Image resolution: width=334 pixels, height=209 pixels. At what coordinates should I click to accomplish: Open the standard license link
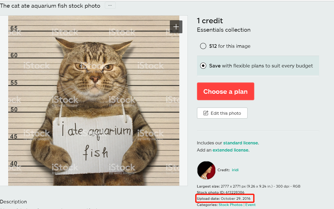(x=240, y=143)
